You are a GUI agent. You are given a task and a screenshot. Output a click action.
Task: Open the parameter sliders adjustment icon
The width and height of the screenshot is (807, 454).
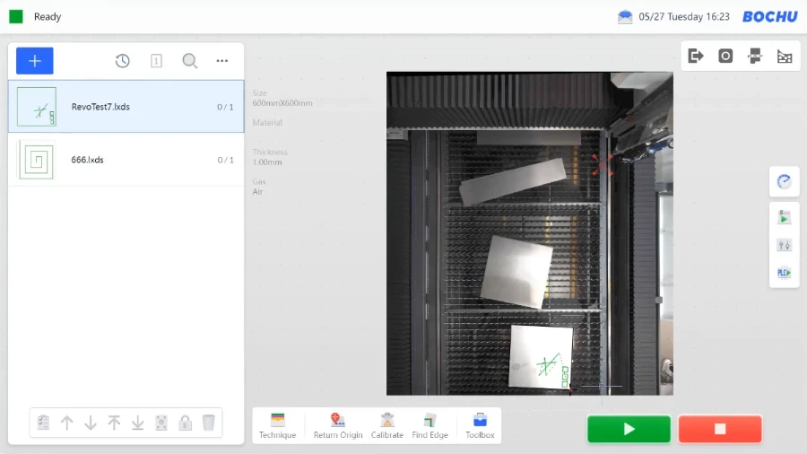(784, 245)
